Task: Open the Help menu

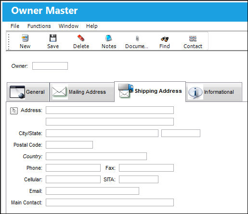Action: [x=91, y=26]
